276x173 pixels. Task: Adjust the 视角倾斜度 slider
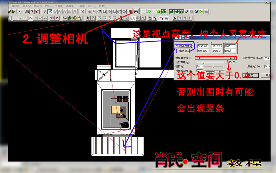pyautogui.click(x=214, y=71)
